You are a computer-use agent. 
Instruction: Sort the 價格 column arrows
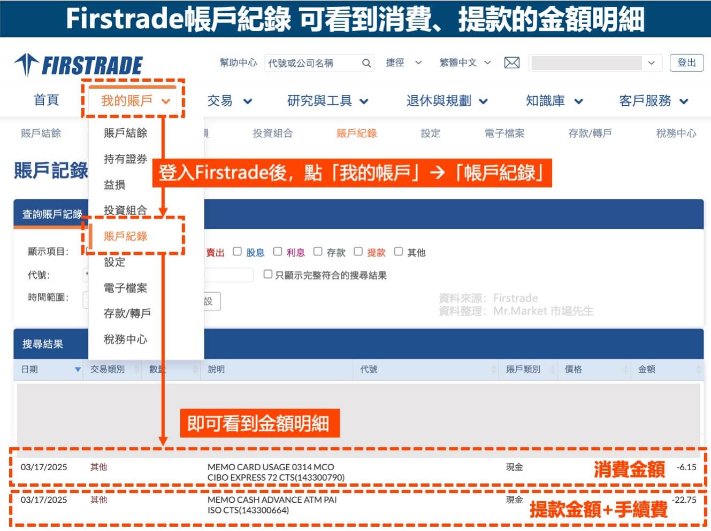coord(625,370)
